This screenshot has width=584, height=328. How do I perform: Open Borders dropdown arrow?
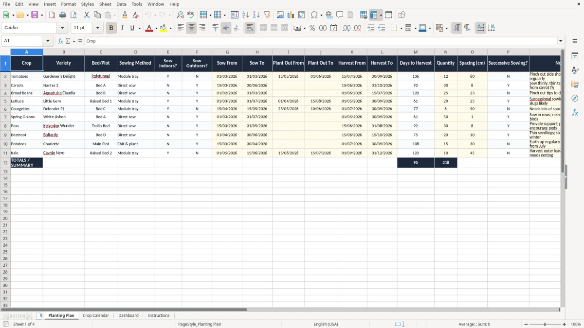[x=401, y=28]
